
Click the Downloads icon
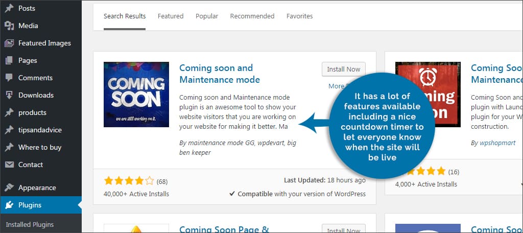(9, 95)
